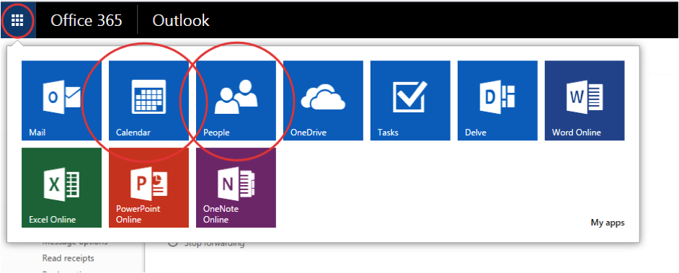
Task: Launch the Word Online tile
Action: click(585, 100)
